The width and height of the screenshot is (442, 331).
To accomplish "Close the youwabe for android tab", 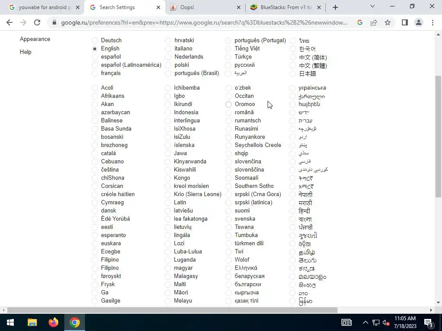I will pos(78,7).
